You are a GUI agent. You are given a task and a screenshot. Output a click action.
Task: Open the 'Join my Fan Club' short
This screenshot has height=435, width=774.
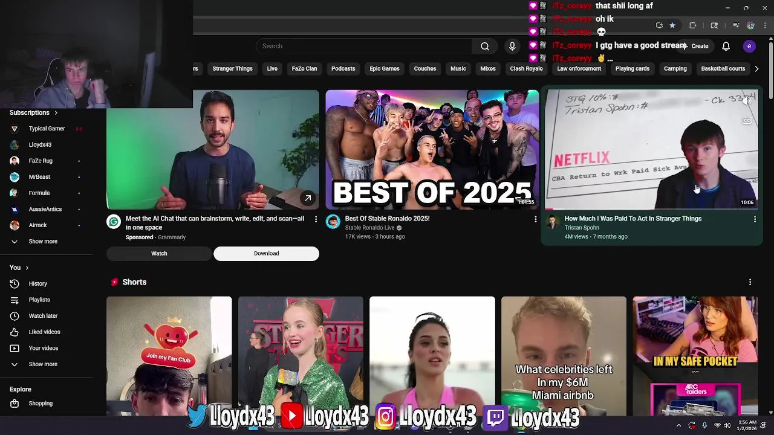click(169, 356)
